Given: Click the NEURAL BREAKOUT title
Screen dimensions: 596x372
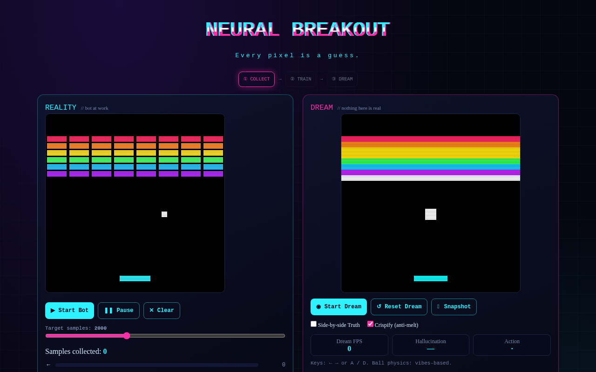Looking at the screenshot, I should tap(298, 29).
